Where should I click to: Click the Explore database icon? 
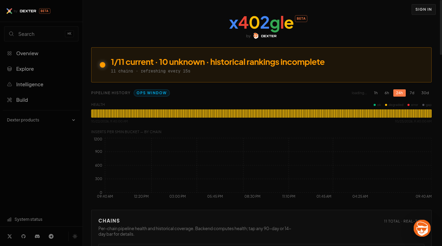[9, 69]
